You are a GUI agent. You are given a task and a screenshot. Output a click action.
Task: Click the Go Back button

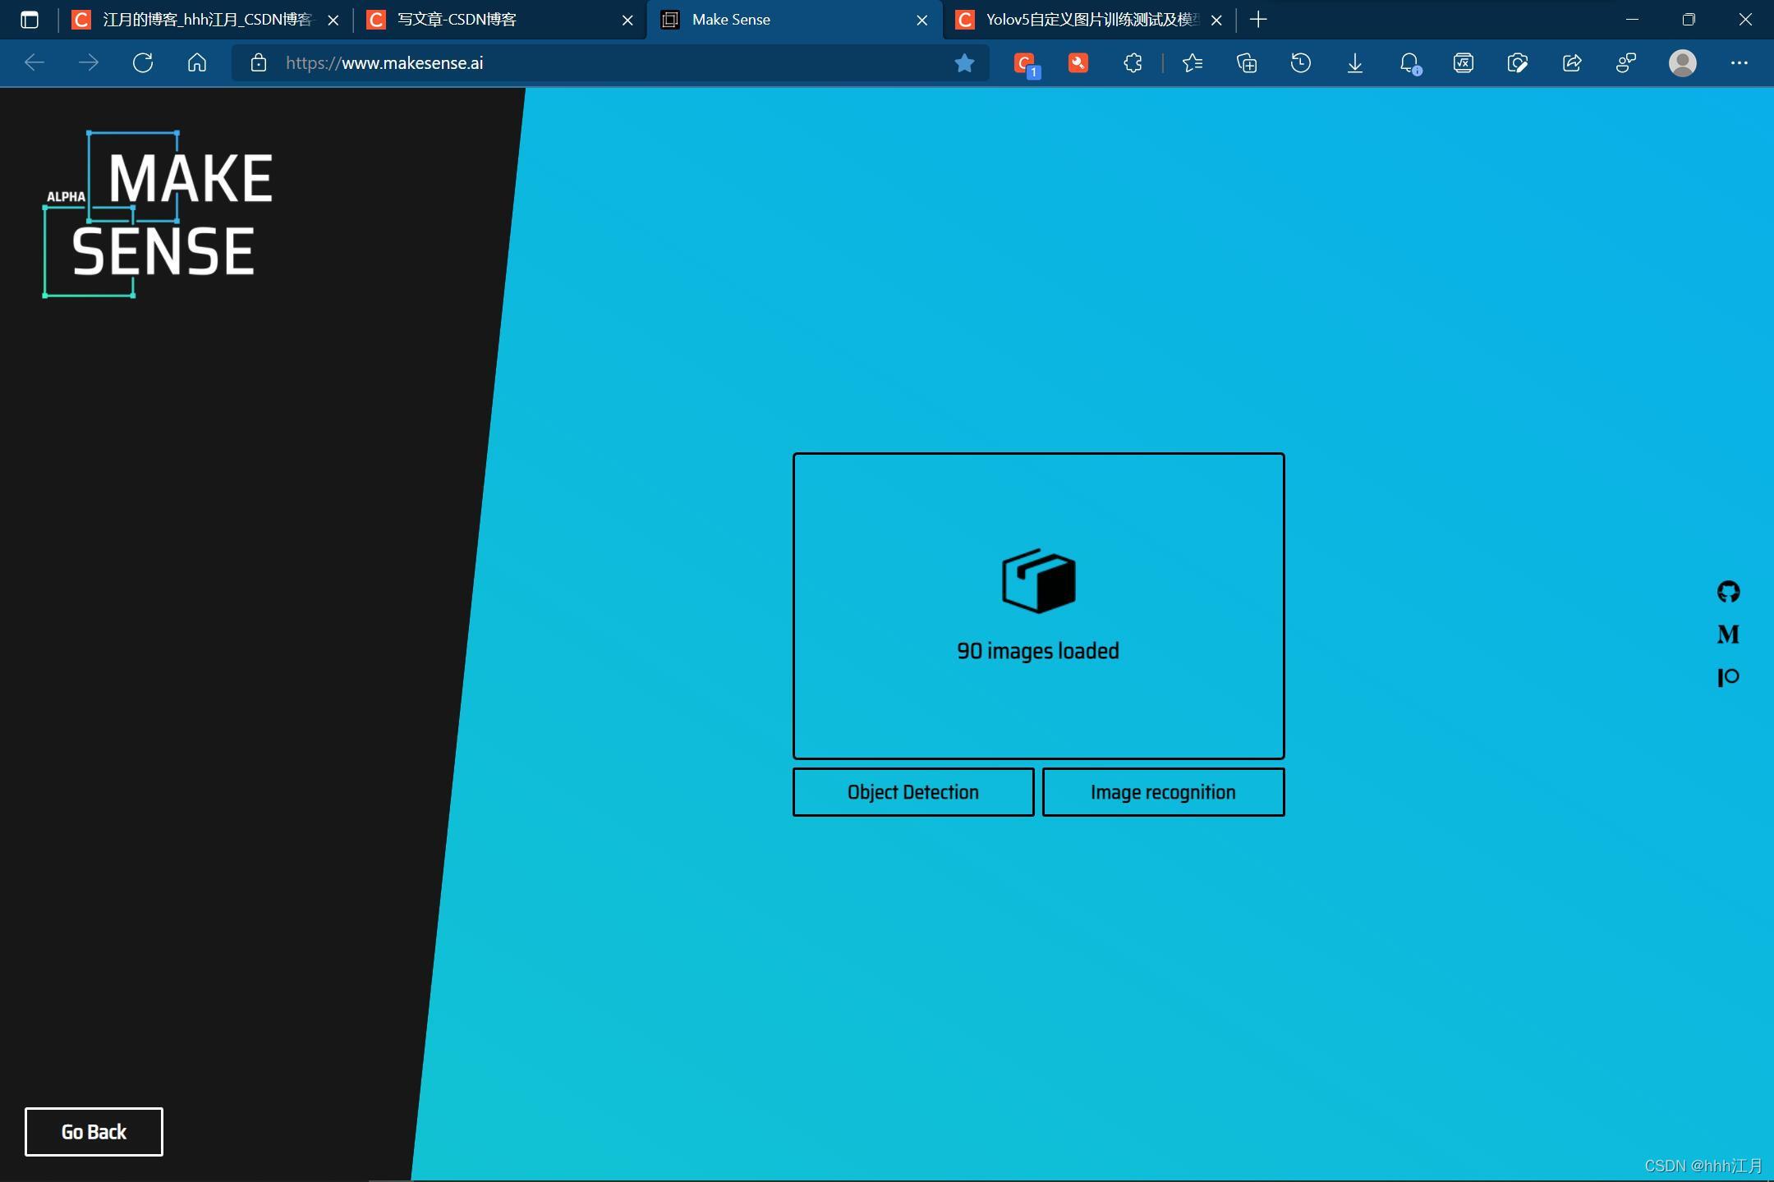click(94, 1132)
